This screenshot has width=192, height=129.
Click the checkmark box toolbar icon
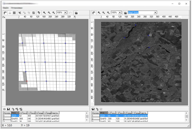(34, 13)
